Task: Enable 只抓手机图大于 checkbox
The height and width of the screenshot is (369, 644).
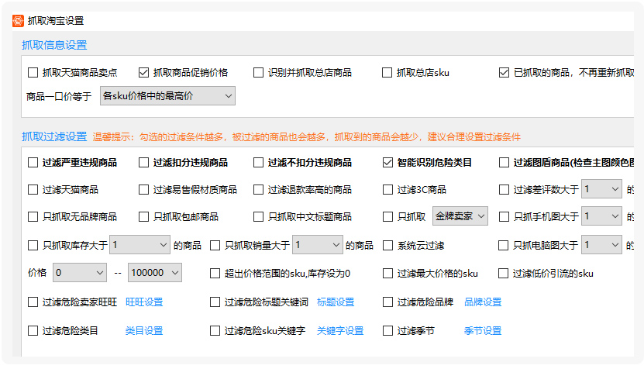Action: click(x=504, y=216)
